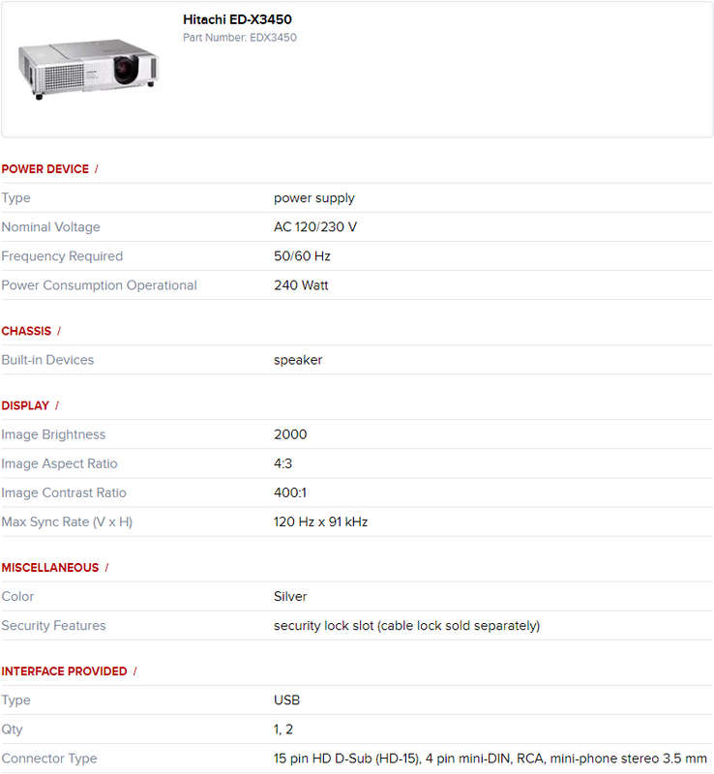
Task: Click the '240 Watt' value
Action: (301, 285)
